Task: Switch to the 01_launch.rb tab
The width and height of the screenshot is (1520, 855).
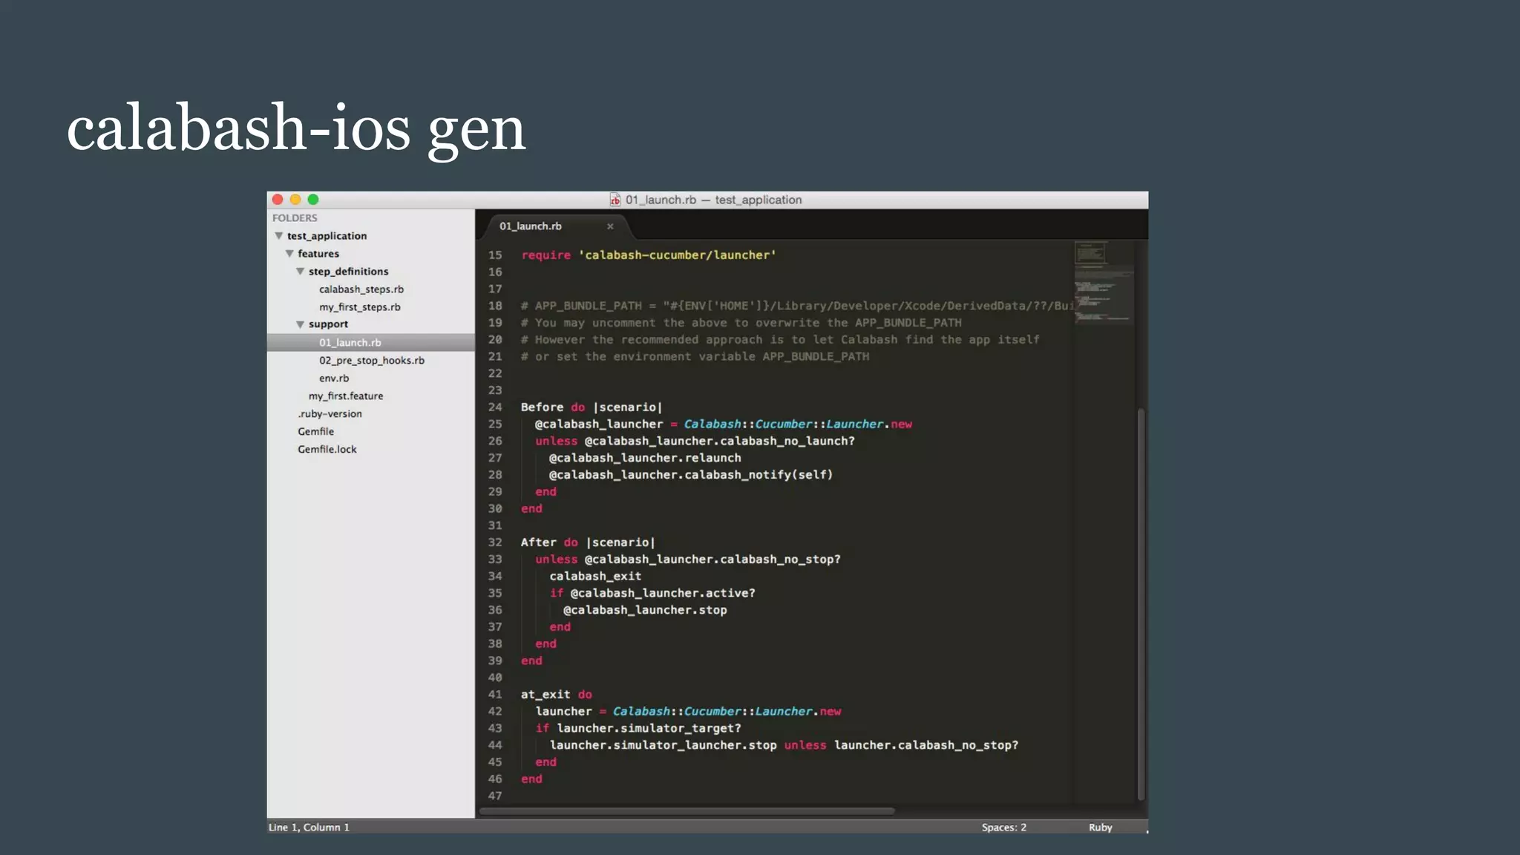Action: (x=531, y=226)
